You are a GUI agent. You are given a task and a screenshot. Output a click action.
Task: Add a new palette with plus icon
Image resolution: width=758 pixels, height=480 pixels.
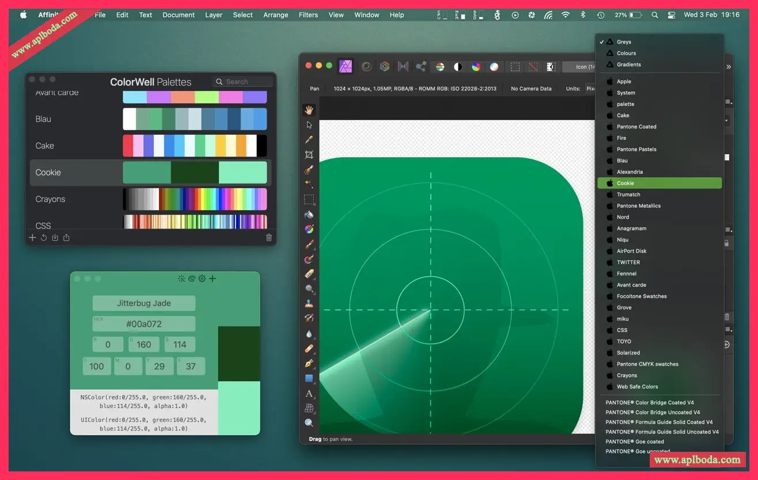pyautogui.click(x=32, y=238)
